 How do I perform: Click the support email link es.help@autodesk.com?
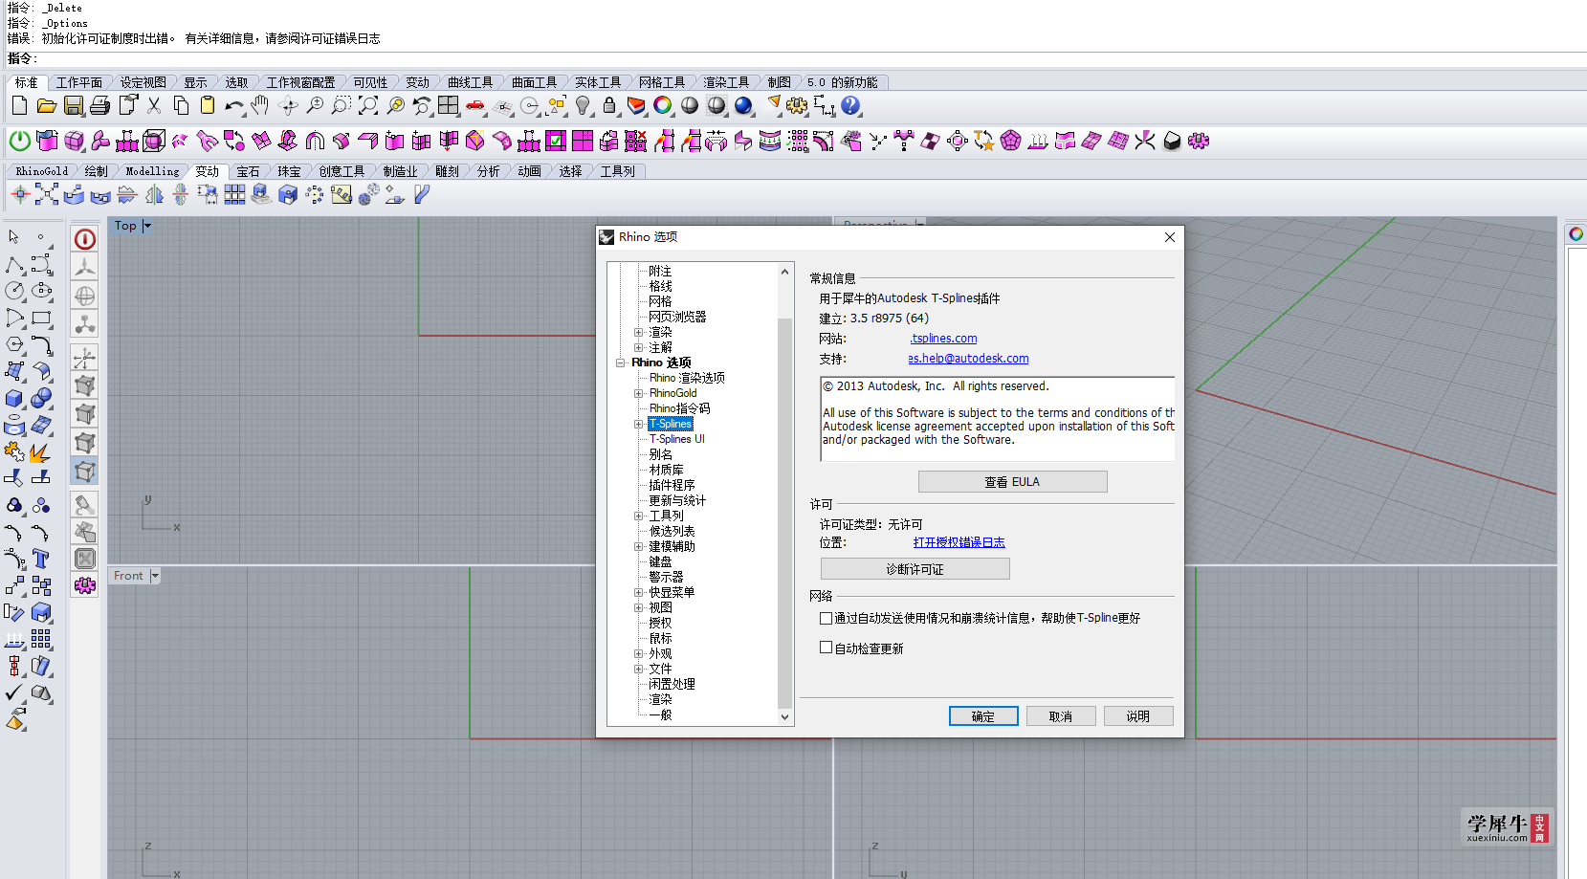click(968, 359)
